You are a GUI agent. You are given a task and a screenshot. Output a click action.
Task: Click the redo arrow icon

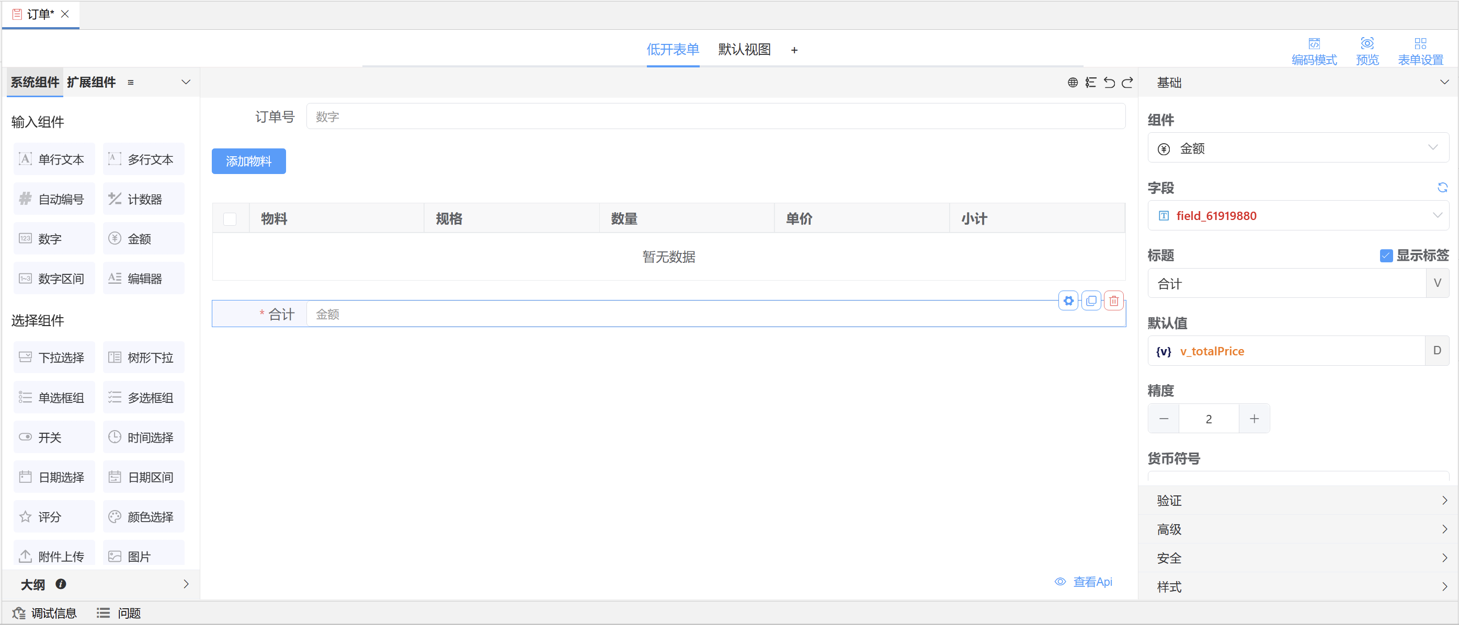click(1127, 83)
